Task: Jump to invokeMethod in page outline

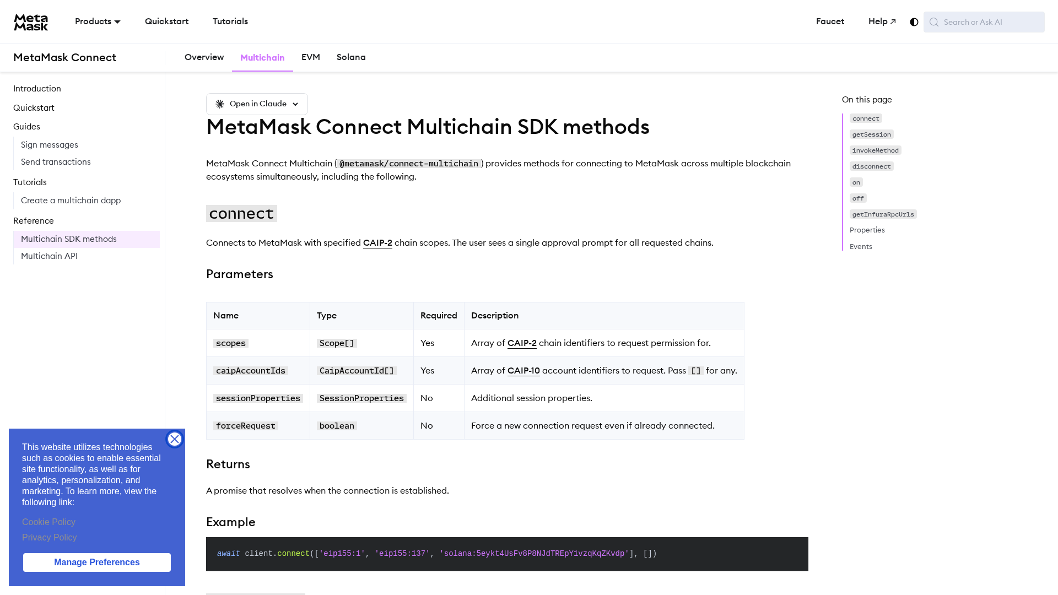Action: pyautogui.click(x=875, y=150)
